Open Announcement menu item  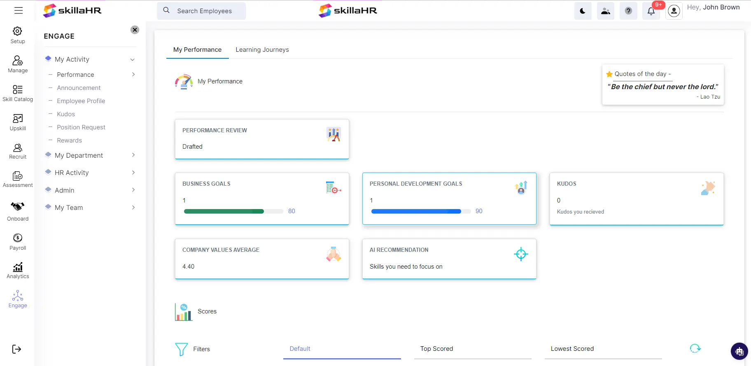[x=79, y=88]
